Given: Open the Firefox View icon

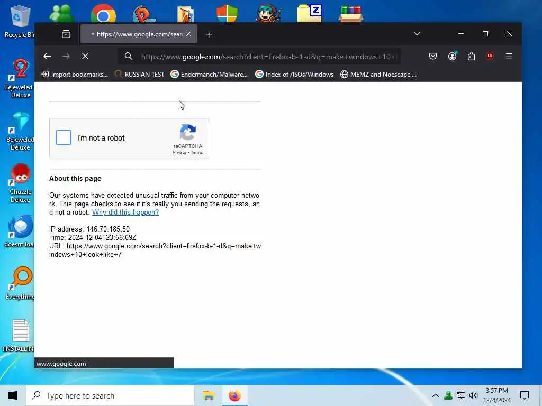Looking at the screenshot, I should click(66, 34).
